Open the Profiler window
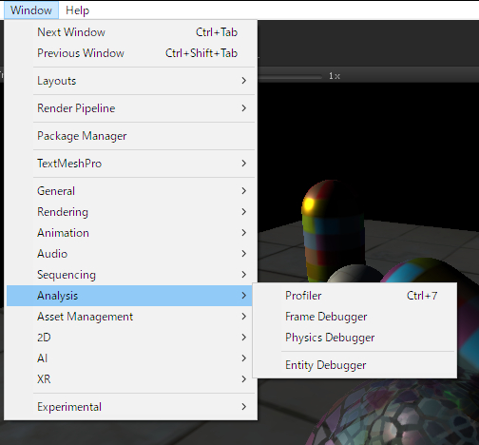The image size is (479, 445). (354, 296)
